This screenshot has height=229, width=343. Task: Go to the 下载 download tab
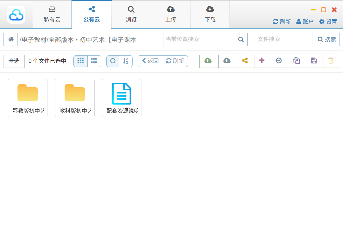[210, 15]
